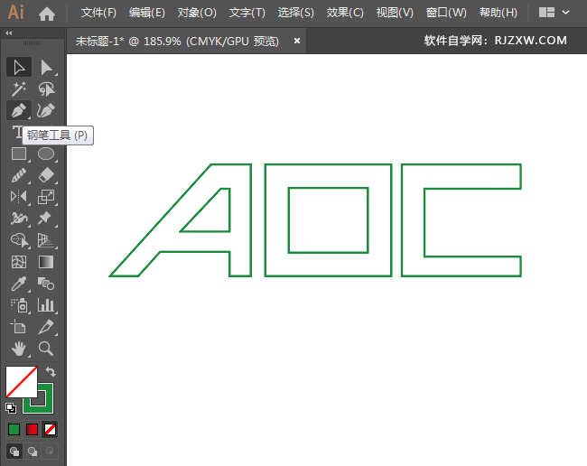Viewport: 587px width, 466px height.
Task: Pick the Shape Builder tool
Action: 19,240
